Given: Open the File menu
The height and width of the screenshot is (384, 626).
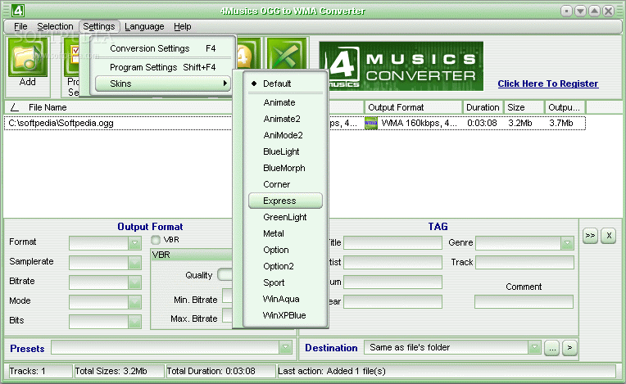Looking at the screenshot, I should 20,26.
